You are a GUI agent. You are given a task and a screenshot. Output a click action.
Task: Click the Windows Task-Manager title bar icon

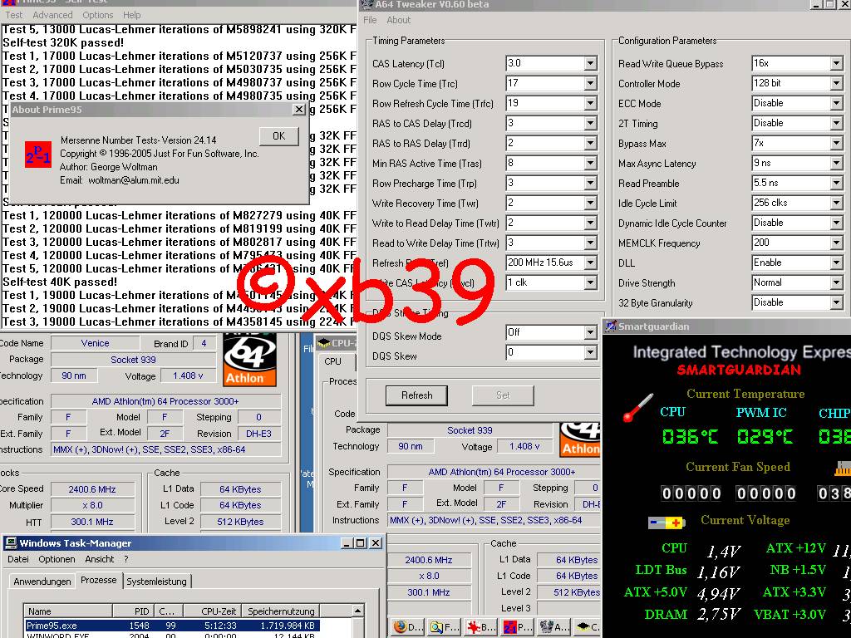click(10, 543)
